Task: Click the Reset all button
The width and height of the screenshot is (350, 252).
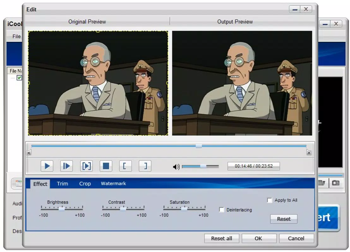Action: [x=221, y=238]
